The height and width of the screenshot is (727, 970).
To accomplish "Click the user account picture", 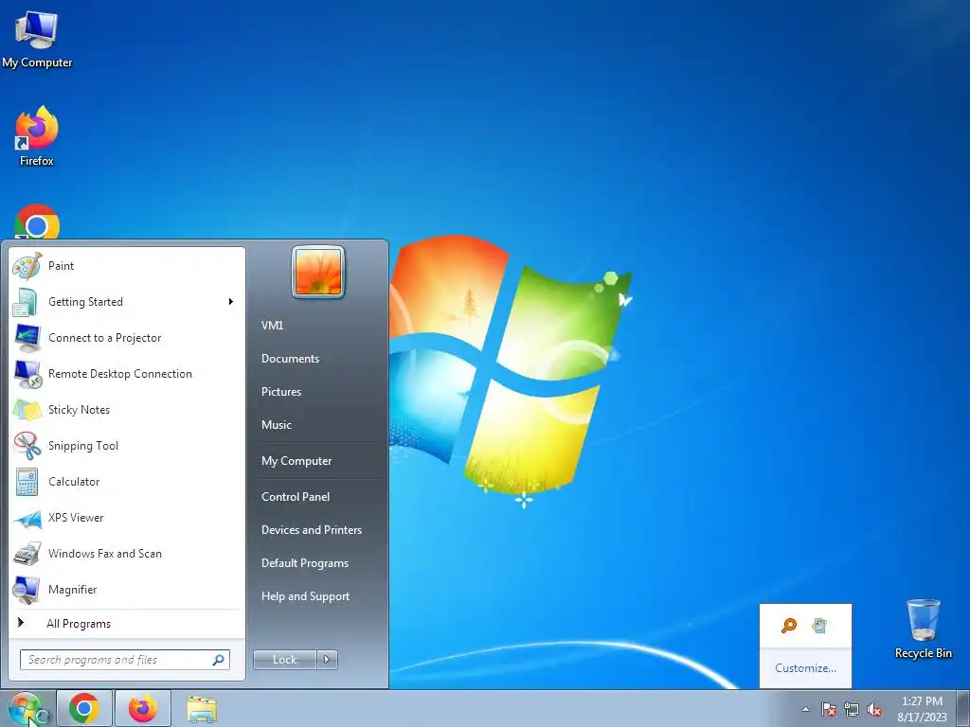I will (318, 272).
